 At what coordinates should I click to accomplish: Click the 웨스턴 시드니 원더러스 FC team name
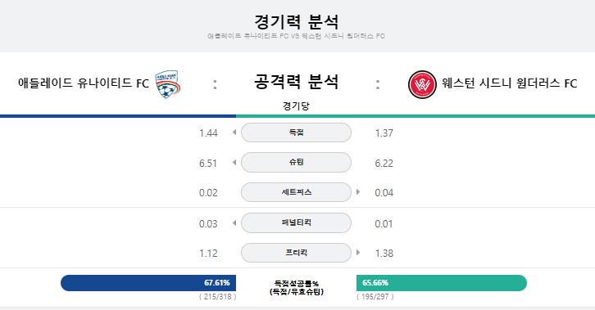[509, 83]
